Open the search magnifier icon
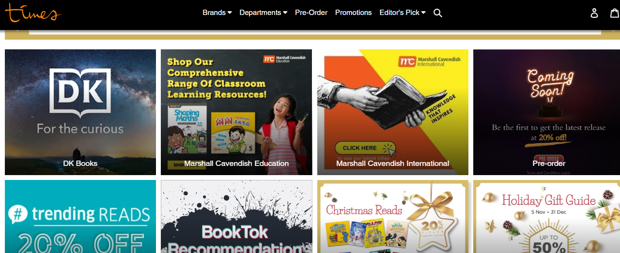620x253 pixels. point(438,13)
